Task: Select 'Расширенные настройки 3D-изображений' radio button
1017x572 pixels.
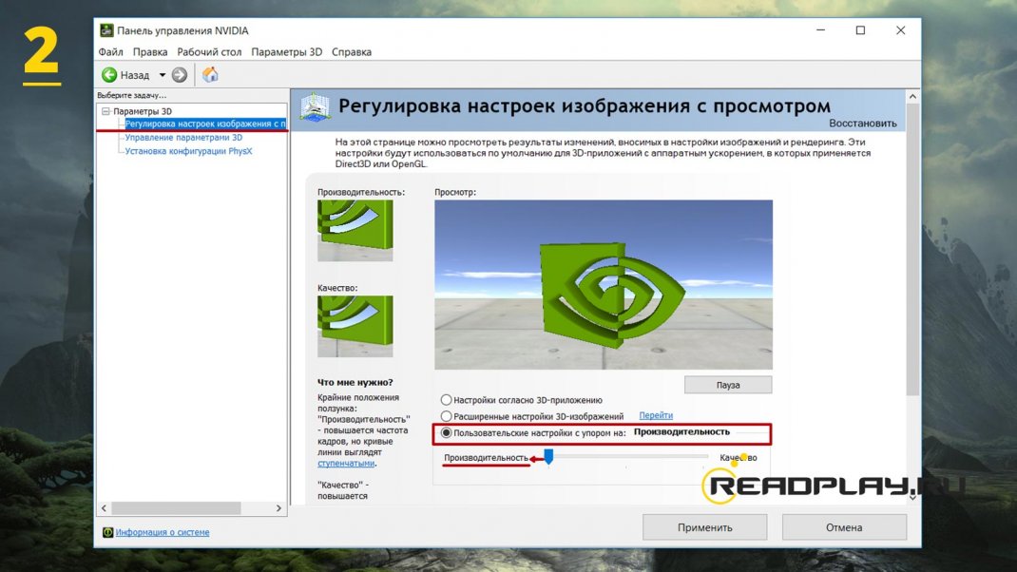Action: [x=446, y=416]
